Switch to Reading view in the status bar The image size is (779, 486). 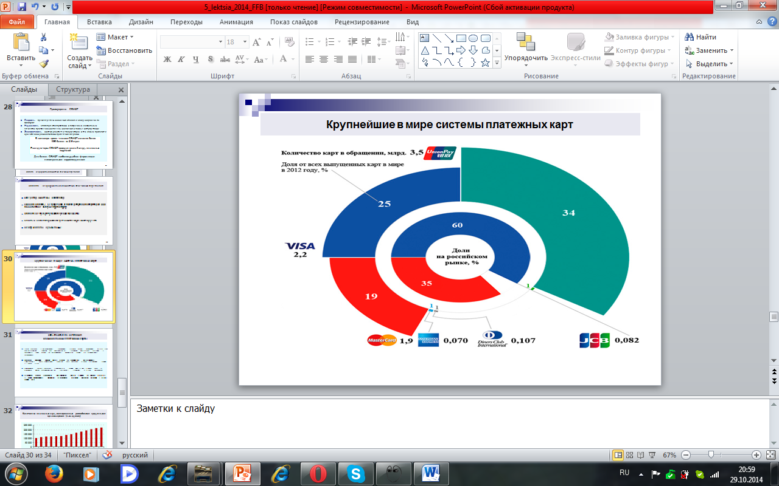click(640, 454)
